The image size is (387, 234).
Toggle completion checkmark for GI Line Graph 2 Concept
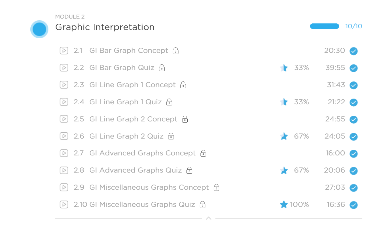(353, 119)
